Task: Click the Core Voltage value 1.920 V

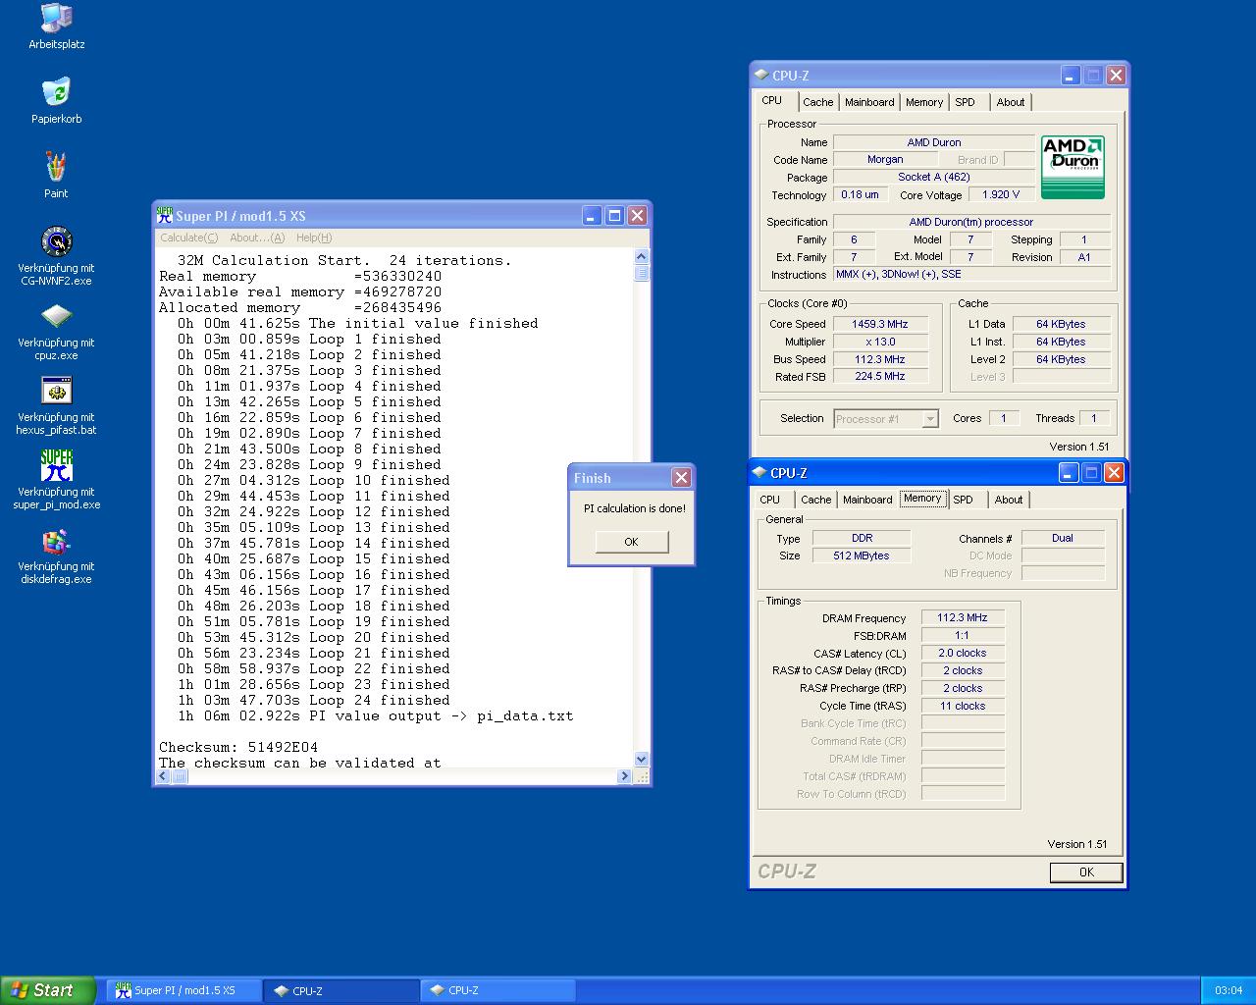Action: pos(1000,194)
